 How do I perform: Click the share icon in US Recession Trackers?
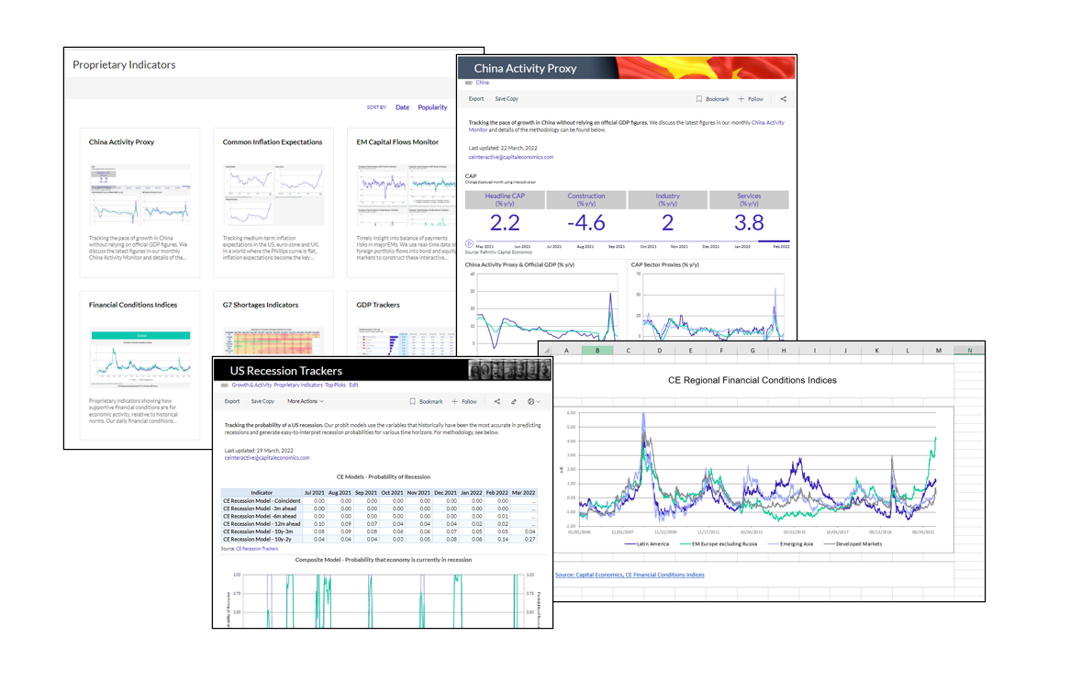tap(497, 401)
